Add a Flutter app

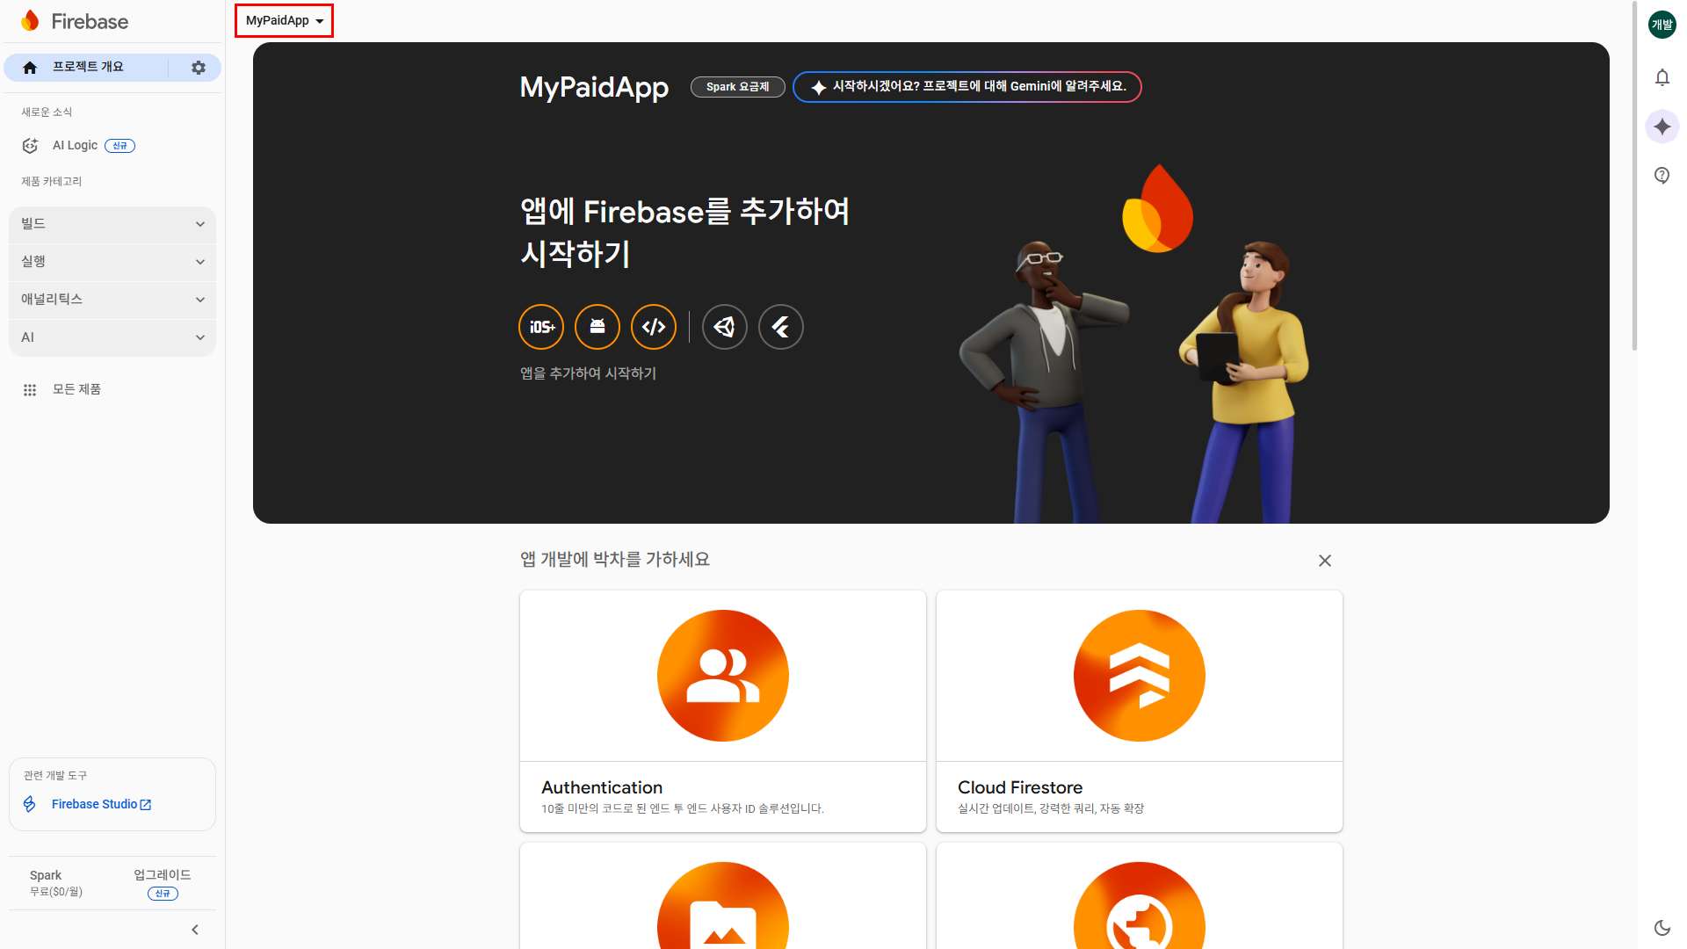coord(781,327)
